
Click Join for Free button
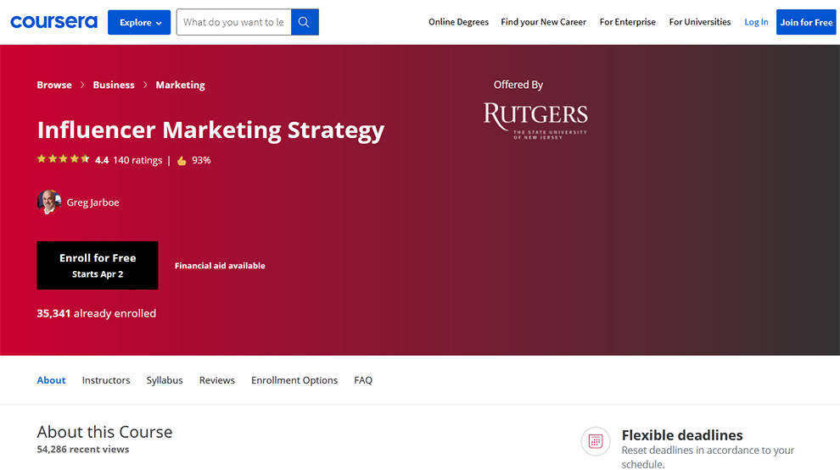click(x=806, y=22)
